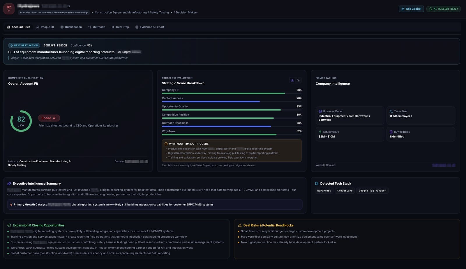The height and width of the screenshot is (269, 466).
Task: Click the 'Hardware-first company culture' risk item
Action: click(299, 237)
